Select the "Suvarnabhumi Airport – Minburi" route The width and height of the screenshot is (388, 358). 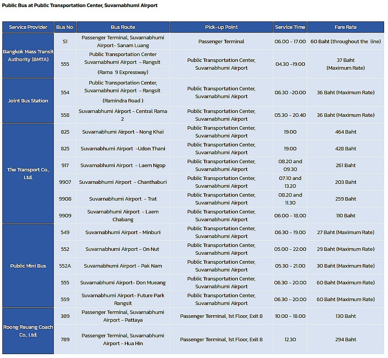[x=123, y=233]
